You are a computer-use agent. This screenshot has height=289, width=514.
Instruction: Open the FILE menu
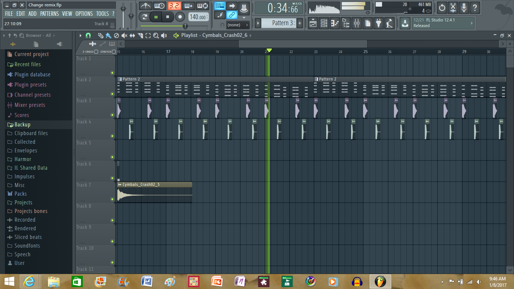[9, 14]
